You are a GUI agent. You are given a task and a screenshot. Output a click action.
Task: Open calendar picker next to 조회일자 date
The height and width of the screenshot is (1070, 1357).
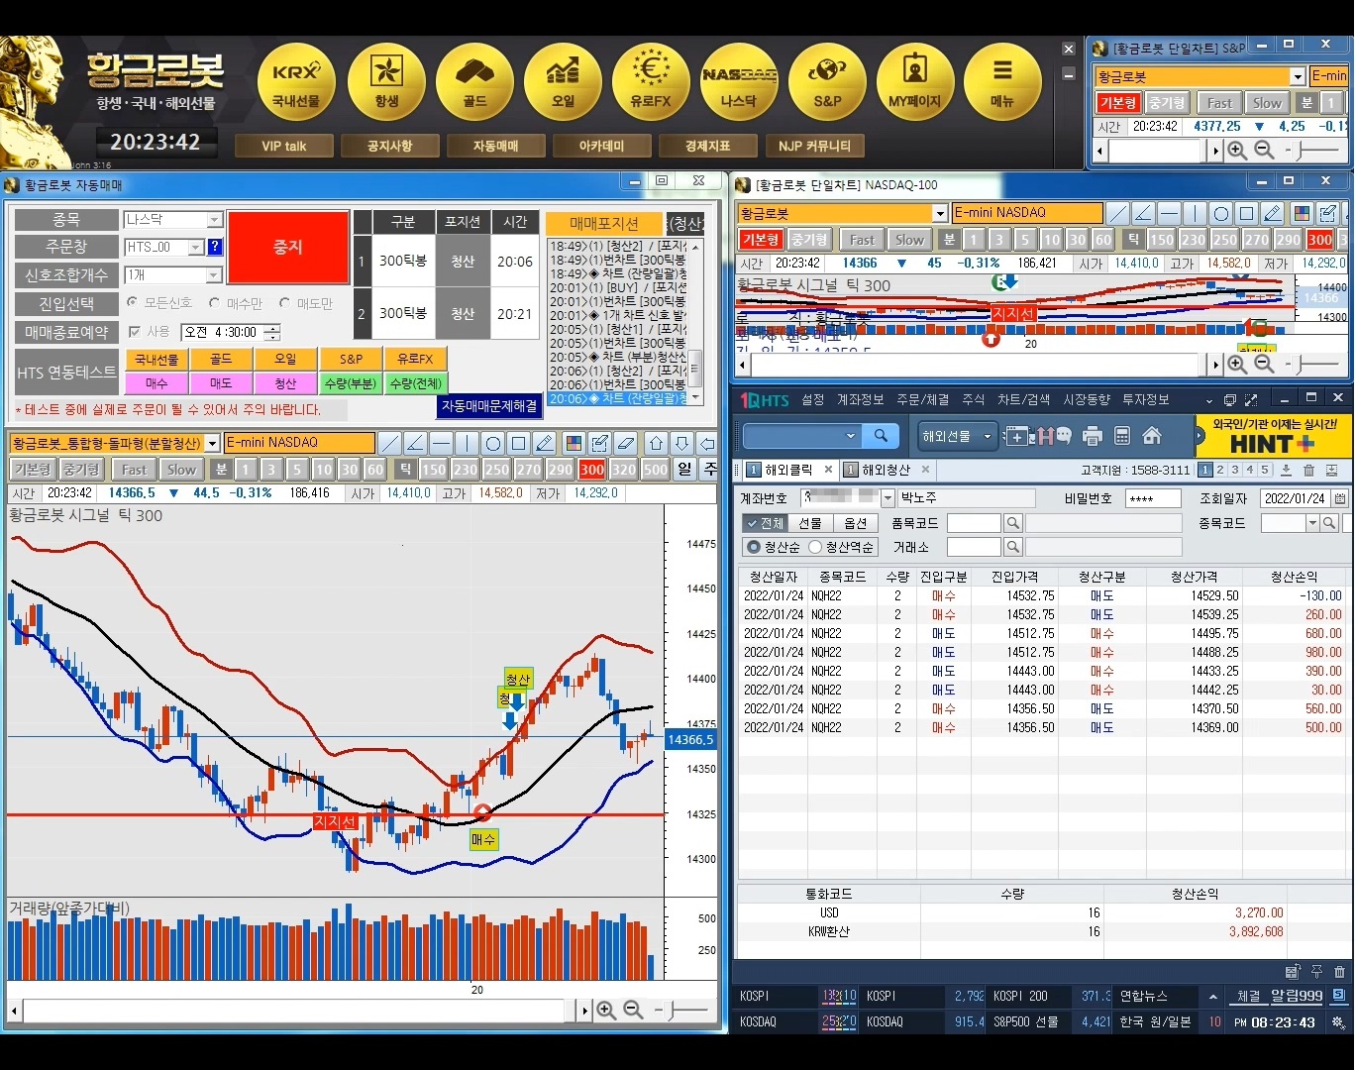click(x=1340, y=498)
